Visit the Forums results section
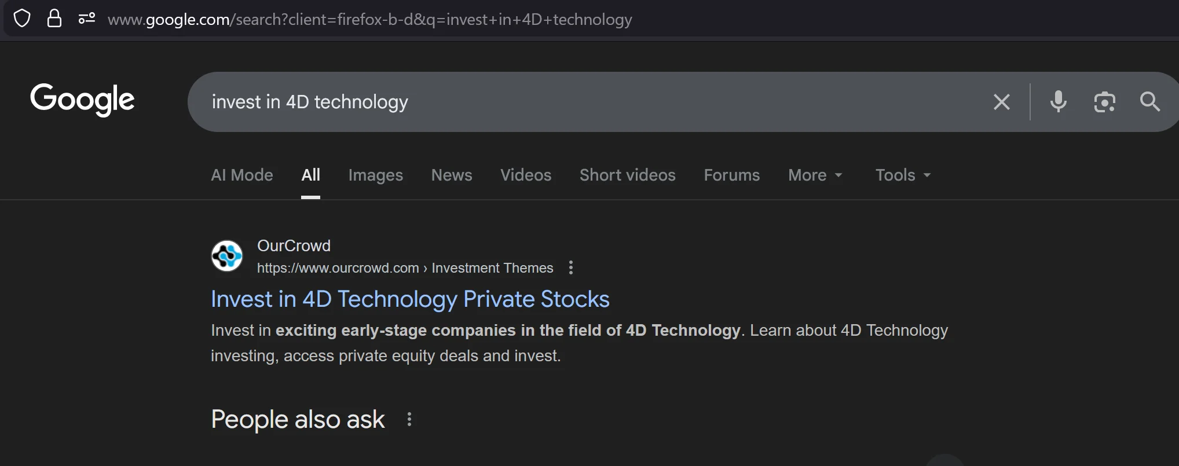 pos(731,175)
